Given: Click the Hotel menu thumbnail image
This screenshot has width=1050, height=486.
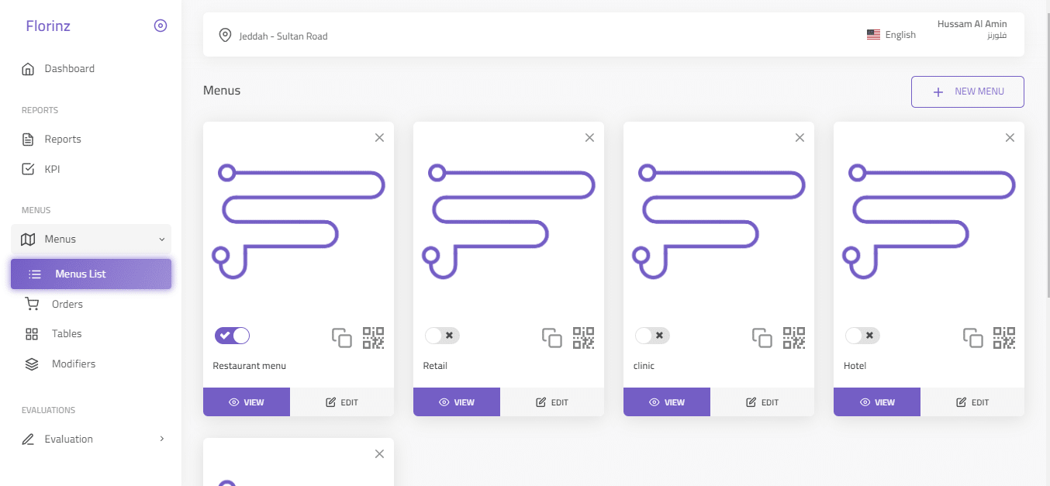Looking at the screenshot, I should (928, 221).
